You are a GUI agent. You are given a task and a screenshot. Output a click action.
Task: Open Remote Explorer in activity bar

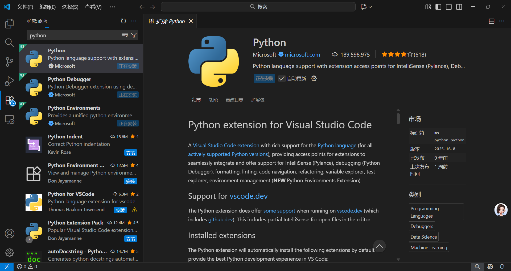click(x=9, y=120)
